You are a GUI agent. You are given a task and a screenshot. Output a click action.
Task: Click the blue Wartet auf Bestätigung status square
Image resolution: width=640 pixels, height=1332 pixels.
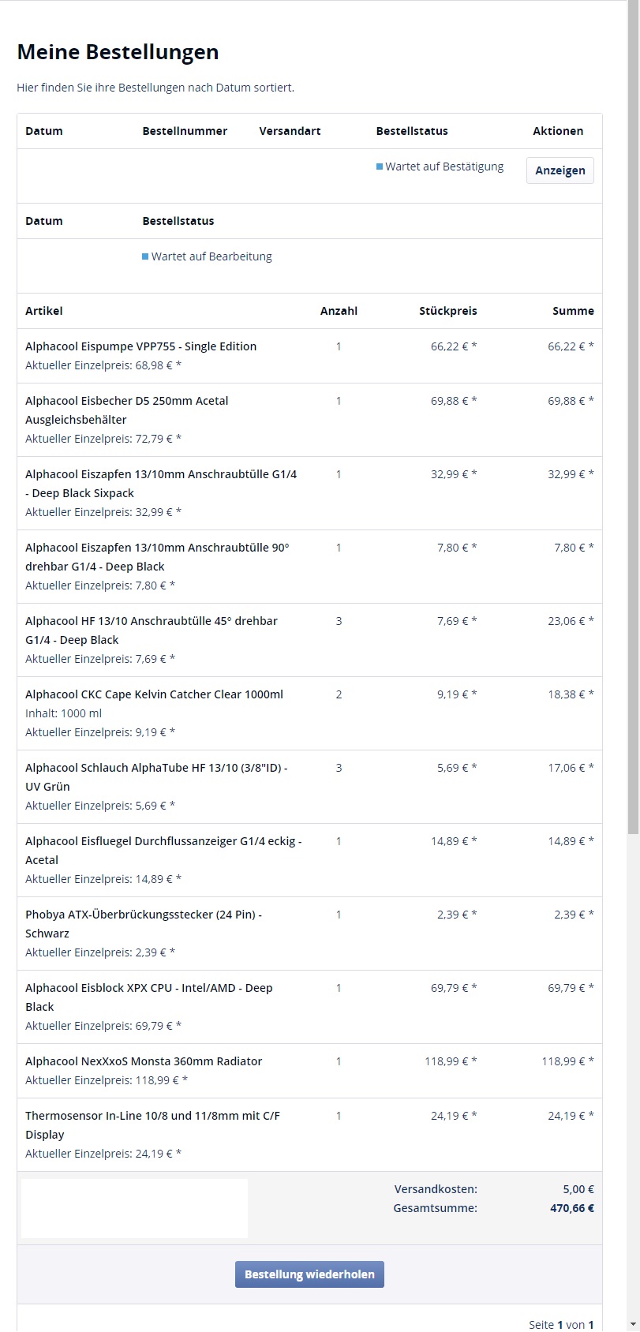tap(380, 166)
